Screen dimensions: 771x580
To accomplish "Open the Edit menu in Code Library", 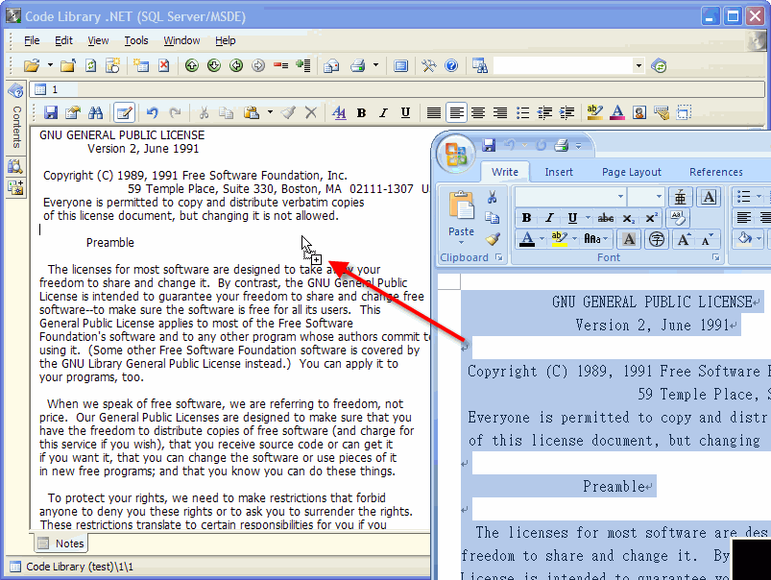I will point(63,41).
